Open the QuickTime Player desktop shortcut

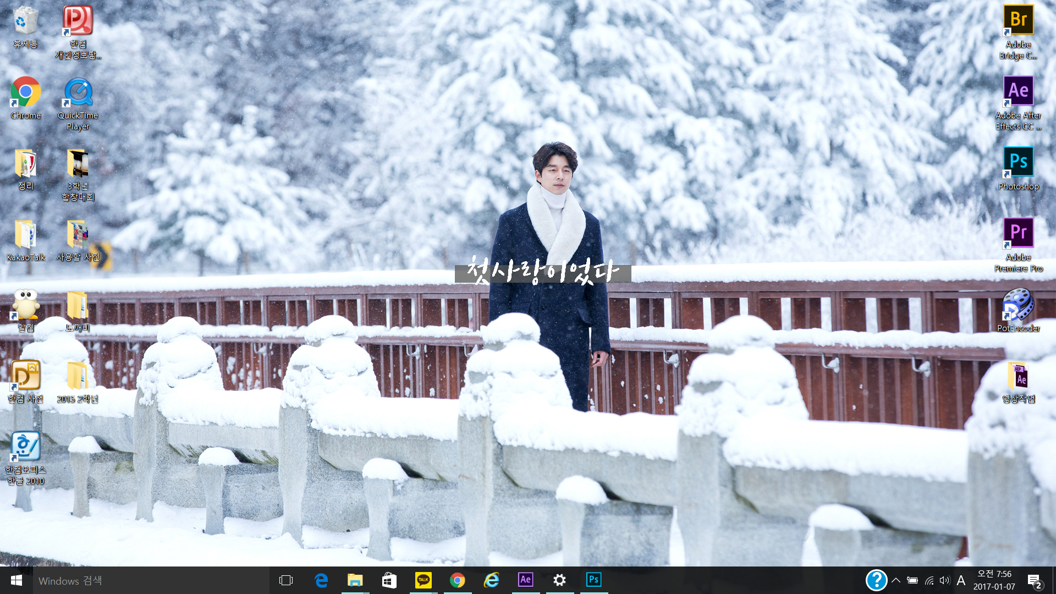coord(78,92)
